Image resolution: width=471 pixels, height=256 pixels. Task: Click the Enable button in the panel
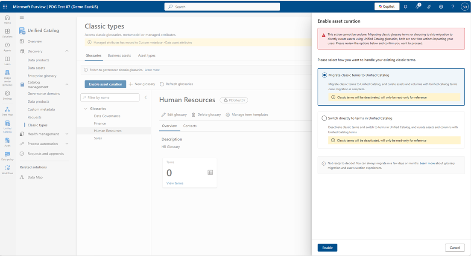(x=327, y=247)
